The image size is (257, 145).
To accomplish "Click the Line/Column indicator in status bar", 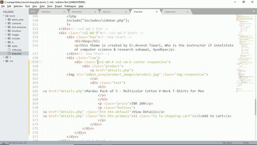I will pyautogui.click(x=17, y=143).
